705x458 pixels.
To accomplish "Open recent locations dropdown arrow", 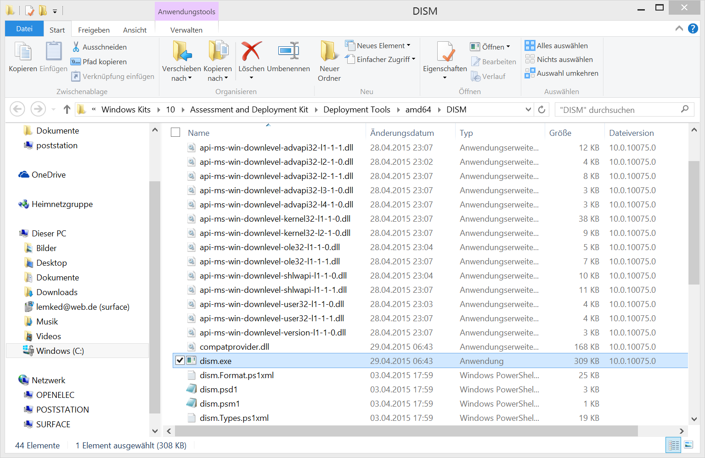I will coord(54,109).
